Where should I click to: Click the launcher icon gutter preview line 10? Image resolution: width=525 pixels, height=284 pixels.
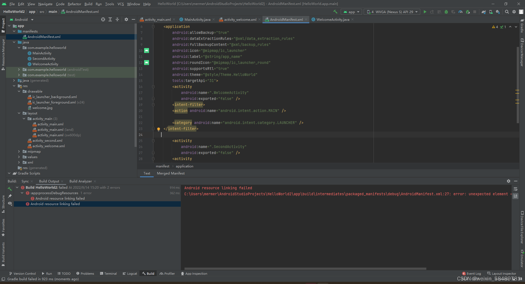click(x=147, y=51)
